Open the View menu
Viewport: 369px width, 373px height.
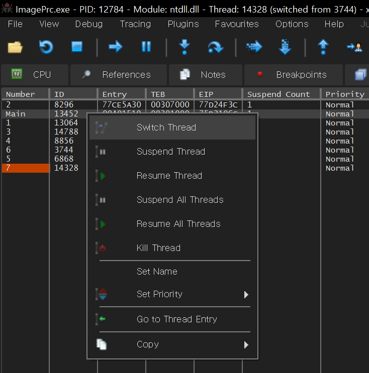coord(49,24)
